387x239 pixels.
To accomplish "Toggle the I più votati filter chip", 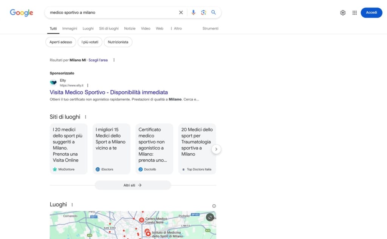I will 90,42.
